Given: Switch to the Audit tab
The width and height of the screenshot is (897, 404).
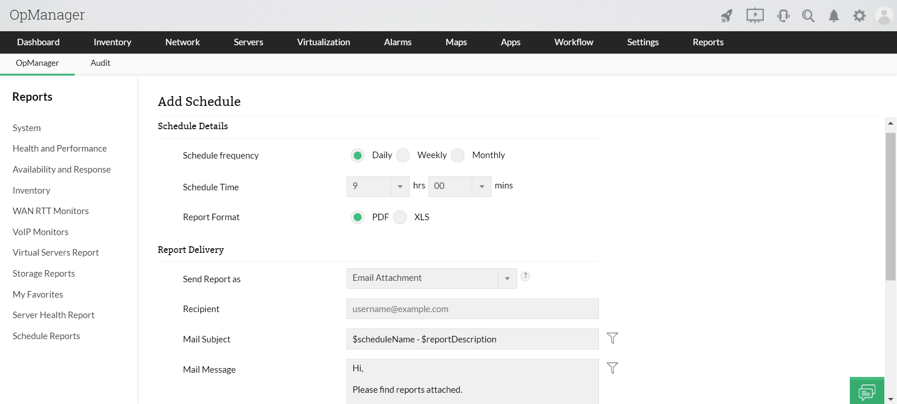Looking at the screenshot, I should click(100, 63).
